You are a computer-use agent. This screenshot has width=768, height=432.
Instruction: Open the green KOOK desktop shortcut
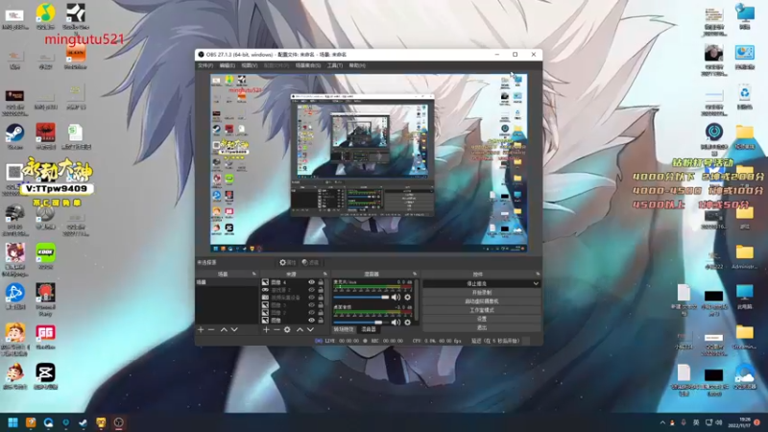45,256
